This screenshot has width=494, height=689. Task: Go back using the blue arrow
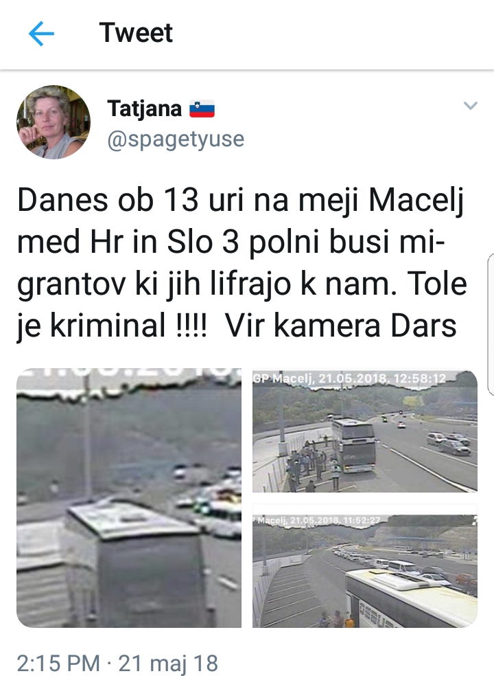click(41, 34)
